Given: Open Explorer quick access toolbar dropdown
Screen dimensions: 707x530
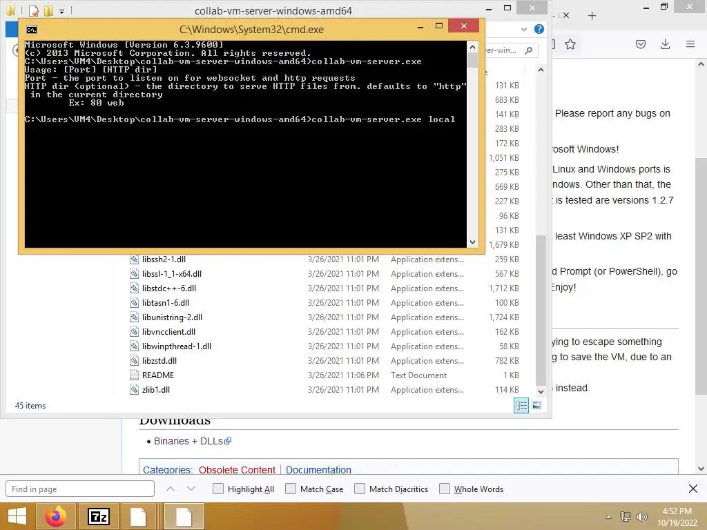Looking at the screenshot, I should [x=61, y=11].
